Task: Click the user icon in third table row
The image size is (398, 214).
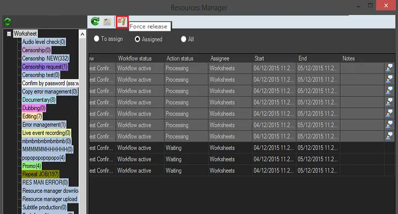Action: point(389,91)
